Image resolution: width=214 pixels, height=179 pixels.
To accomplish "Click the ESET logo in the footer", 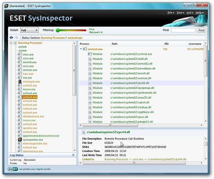I will pyautogui.click(x=13, y=169).
